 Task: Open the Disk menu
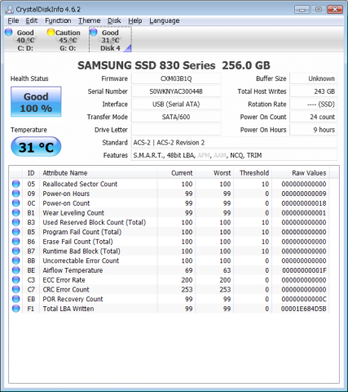click(x=114, y=20)
